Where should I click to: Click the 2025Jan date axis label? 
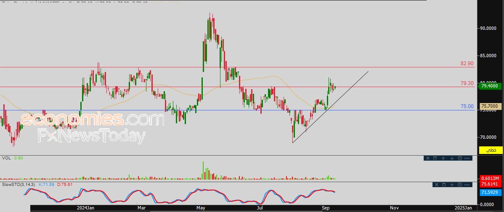tap(464, 208)
